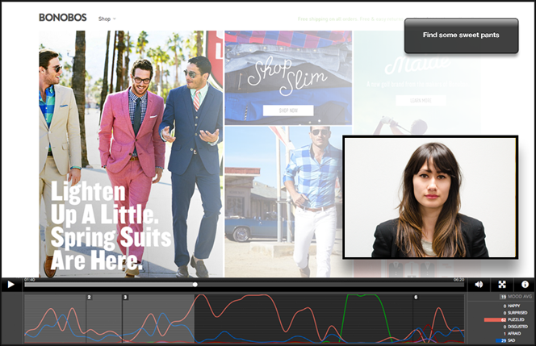Click the webcam video of the tester
The image size is (536, 346).
point(430,197)
